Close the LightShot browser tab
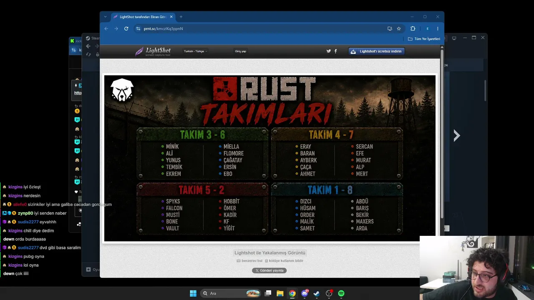This screenshot has height=300, width=534. (171, 17)
